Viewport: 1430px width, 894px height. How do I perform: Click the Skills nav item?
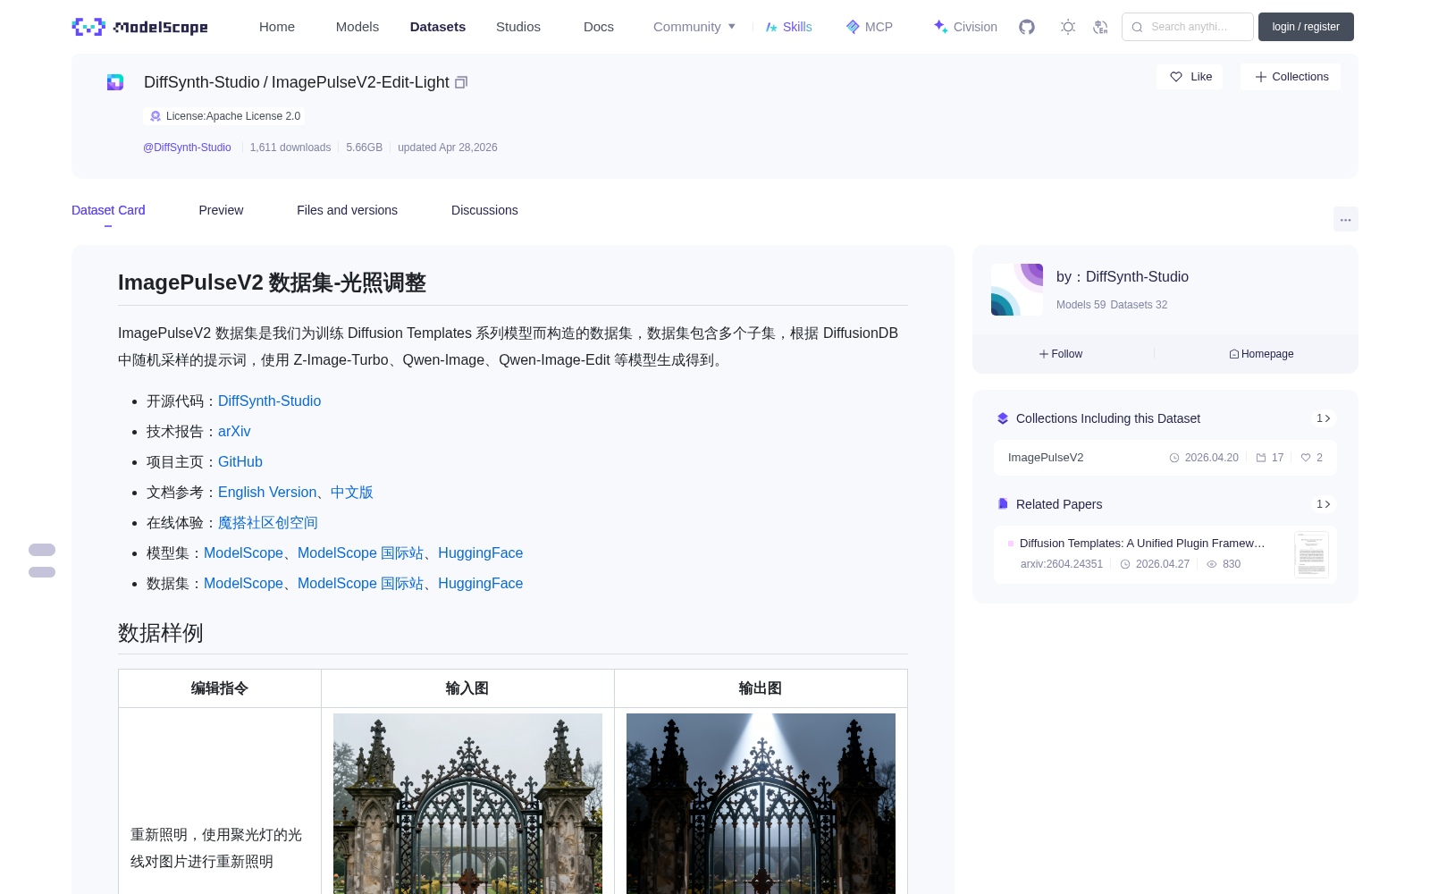pos(788,27)
